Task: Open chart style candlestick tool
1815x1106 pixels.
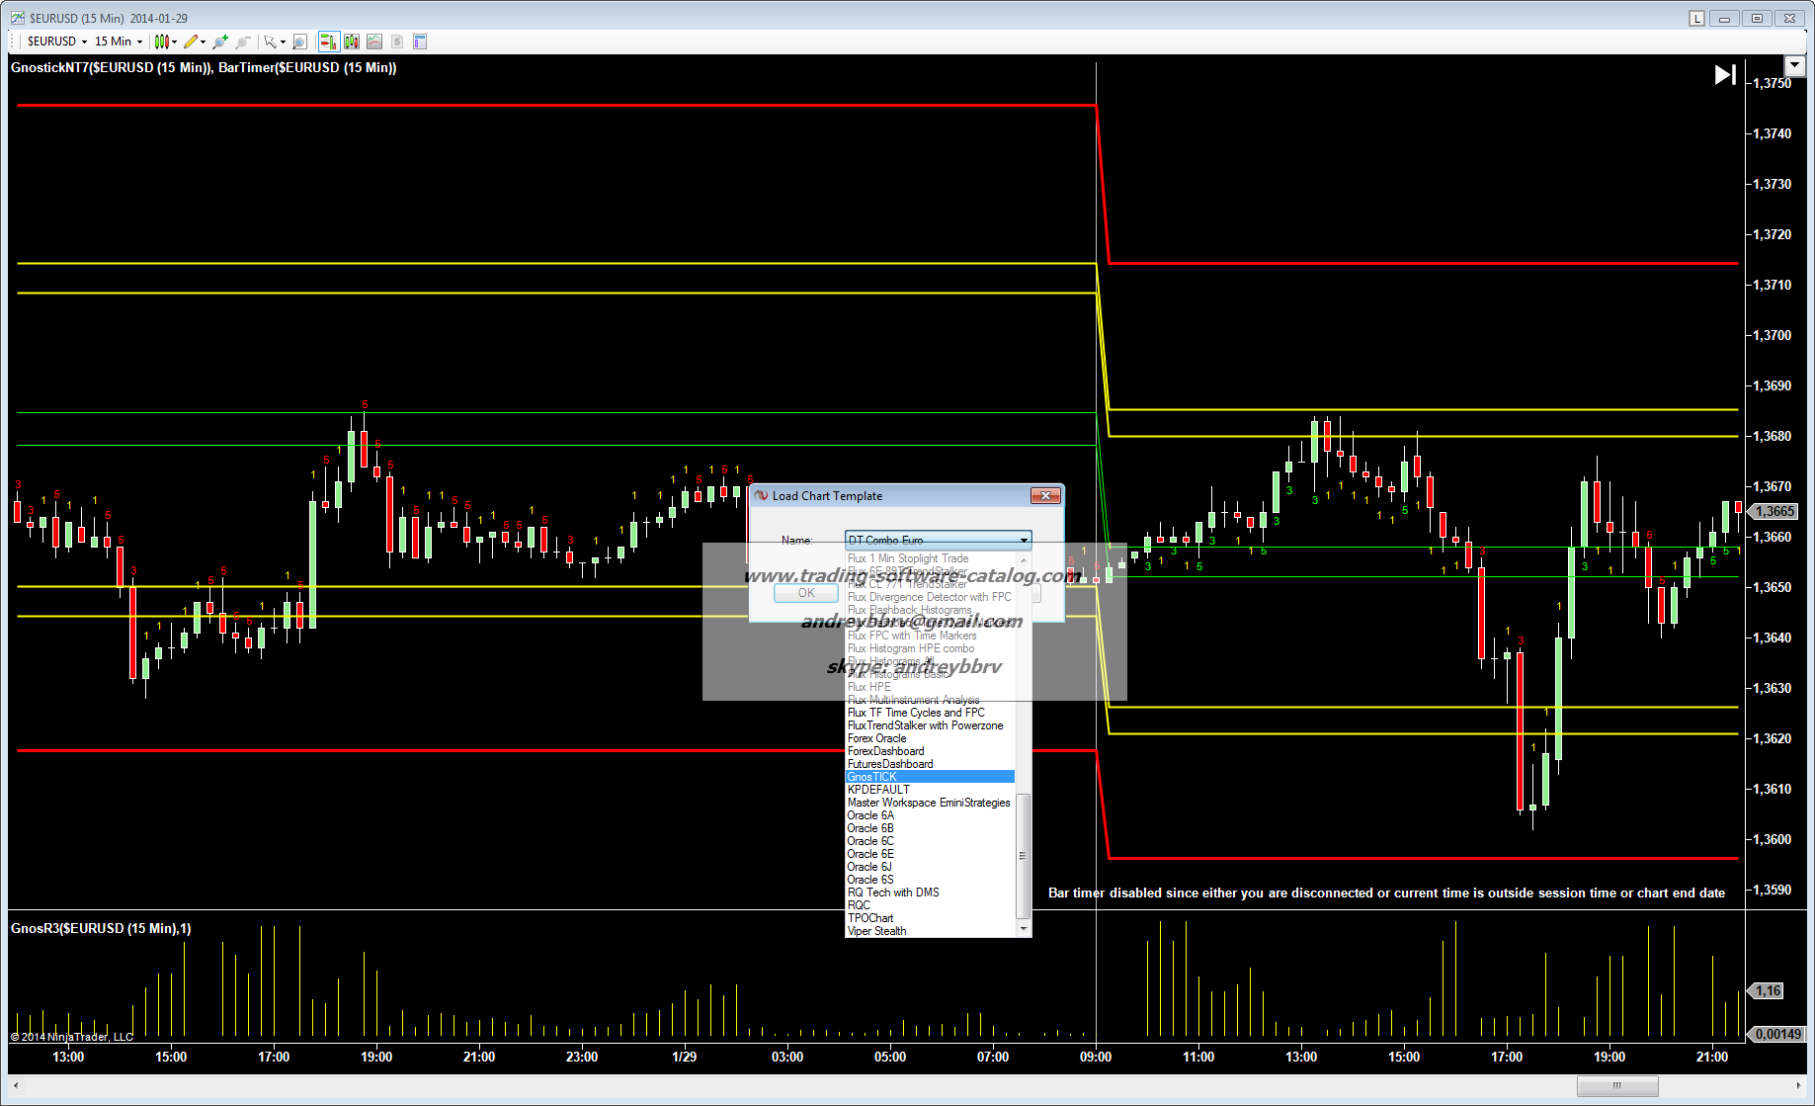Action: coord(162,42)
